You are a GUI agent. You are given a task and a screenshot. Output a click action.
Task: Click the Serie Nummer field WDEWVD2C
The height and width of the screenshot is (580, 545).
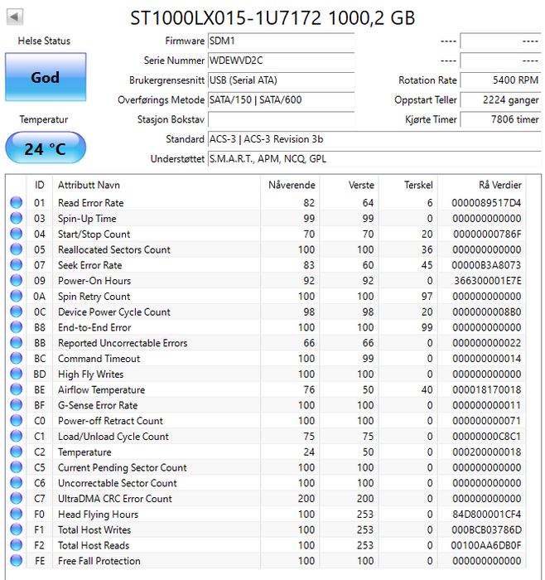280,60
